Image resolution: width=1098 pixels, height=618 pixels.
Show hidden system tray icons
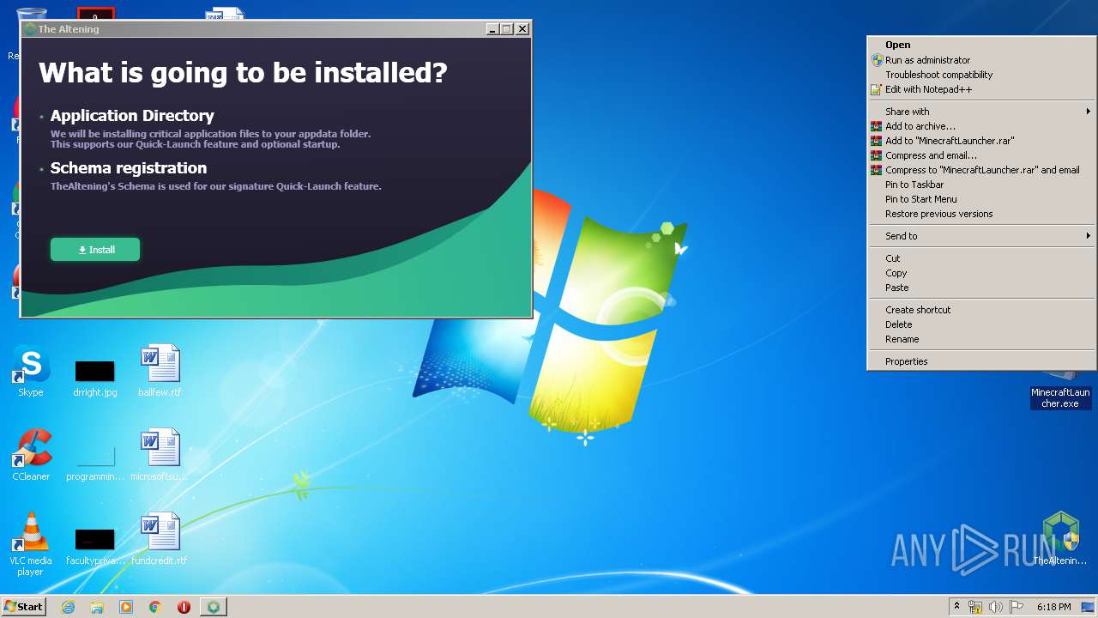(x=956, y=607)
